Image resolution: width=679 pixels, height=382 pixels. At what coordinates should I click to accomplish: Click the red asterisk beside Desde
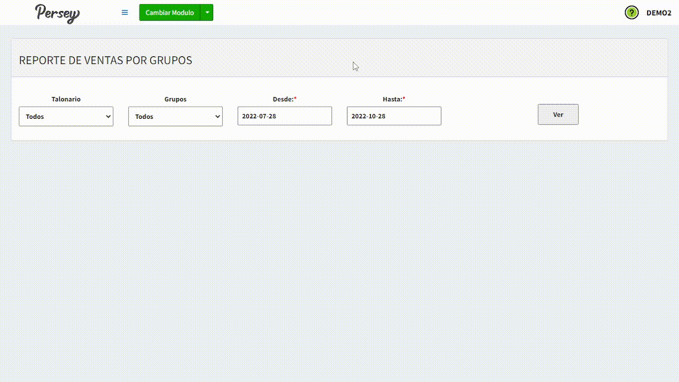295,99
